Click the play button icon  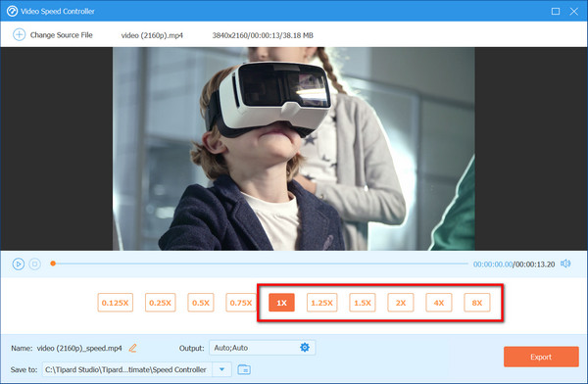(18, 264)
